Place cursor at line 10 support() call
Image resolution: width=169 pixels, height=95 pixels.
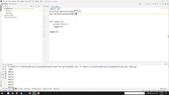coord(54,32)
